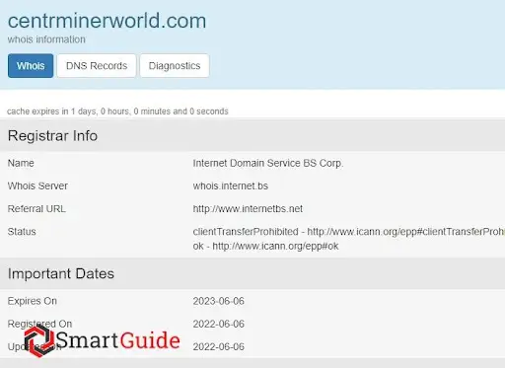Open the DNS Records tab
The height and width of the screenshot is (368, 505).
pos(97,66)
